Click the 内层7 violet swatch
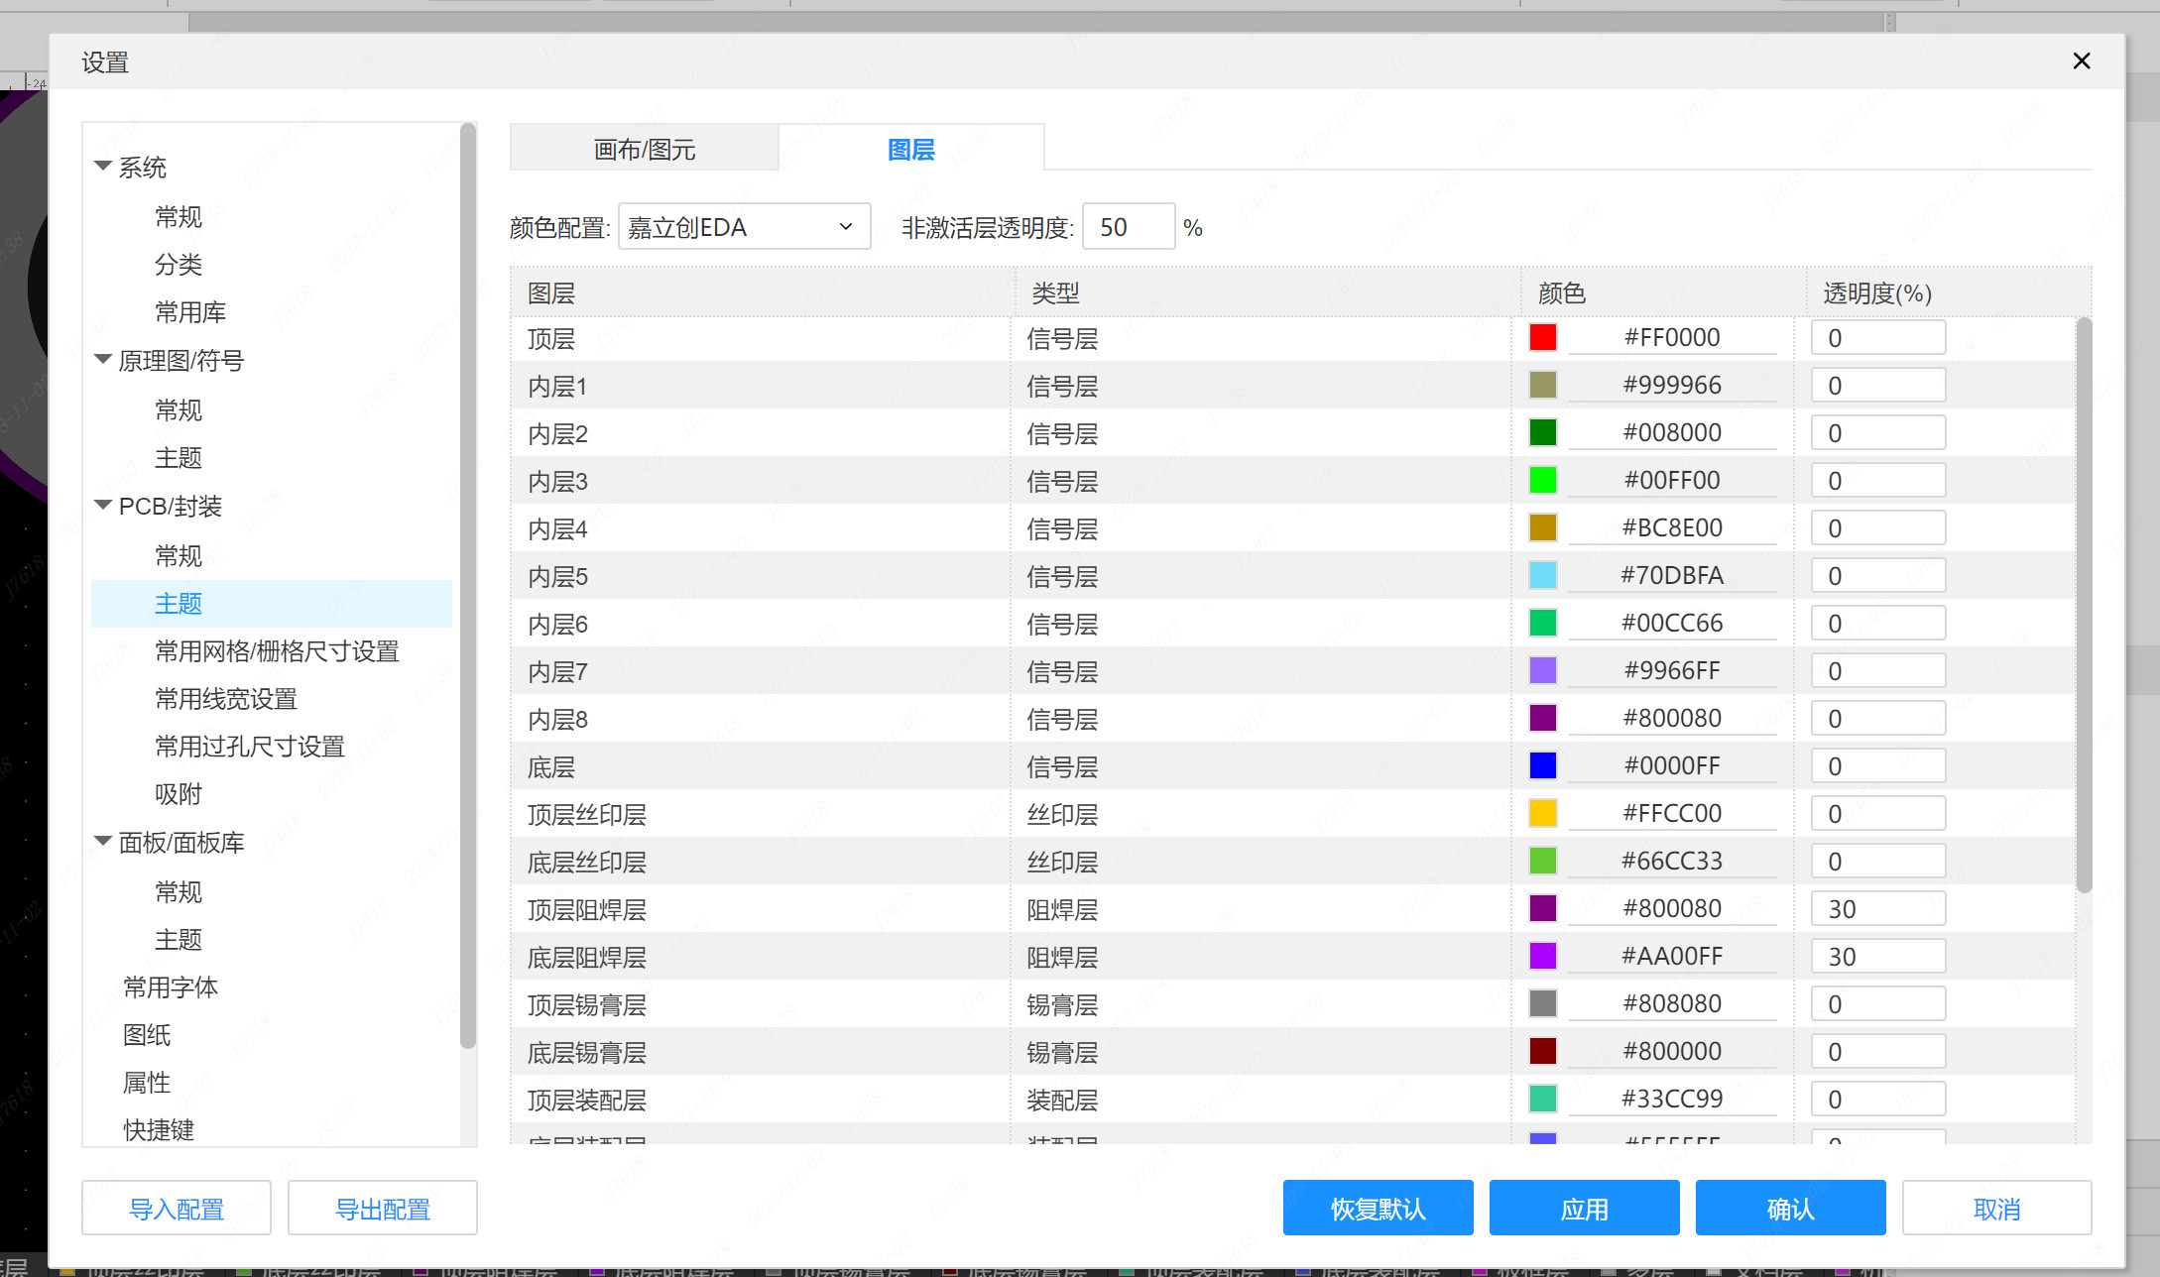2160x1277 pixels. [1543, 670]
